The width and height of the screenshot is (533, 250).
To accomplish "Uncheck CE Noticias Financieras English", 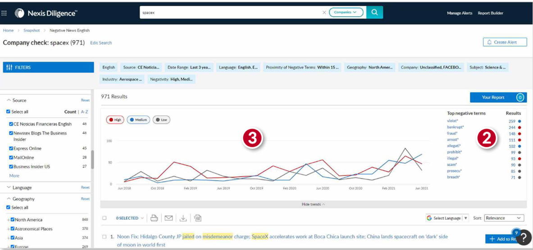I will [x=11, y=124].
